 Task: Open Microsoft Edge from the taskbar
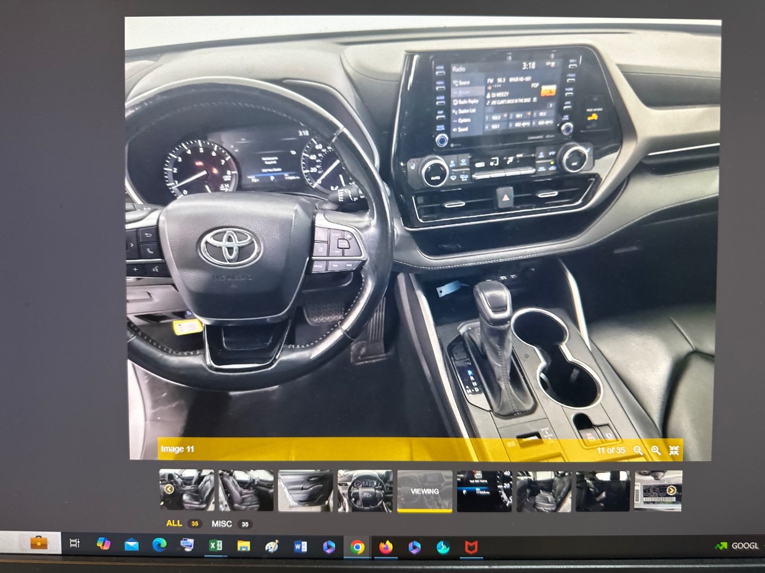[x=159, y=545]
